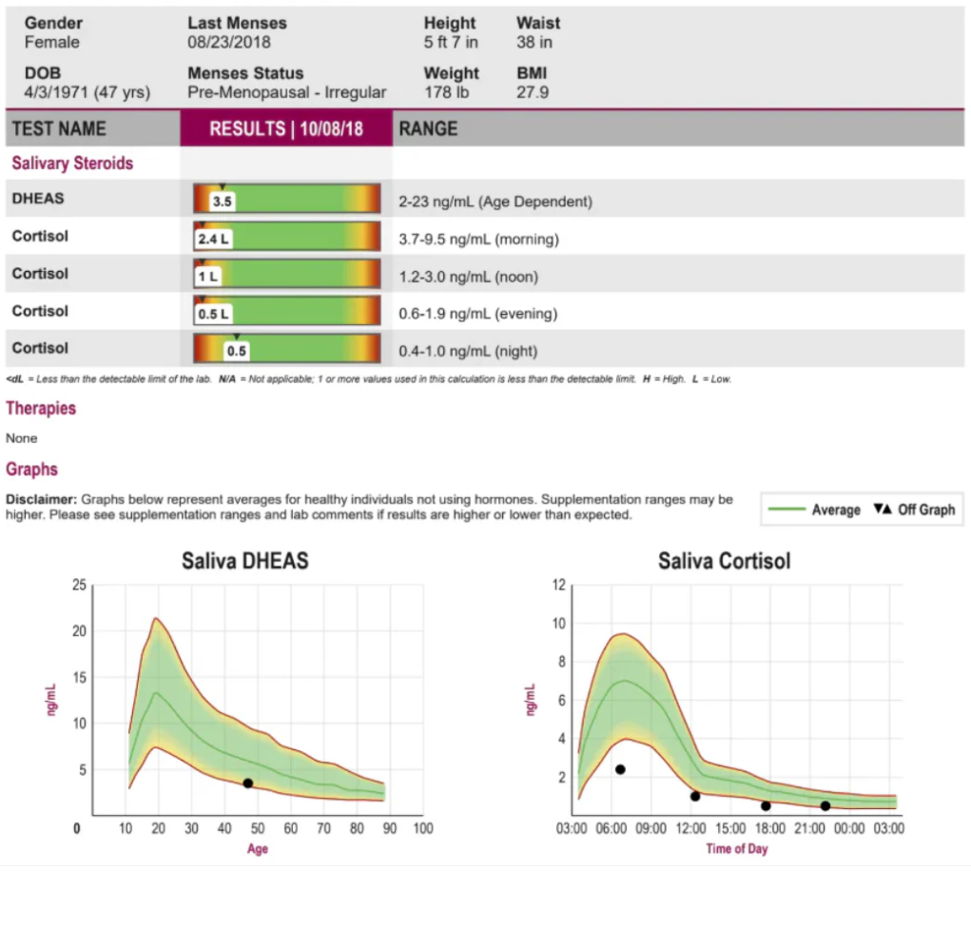This screenshot has width=971, height=928.
Task: Click the RESULTS | 10/08/18 column header
Action: coord(286,128)
